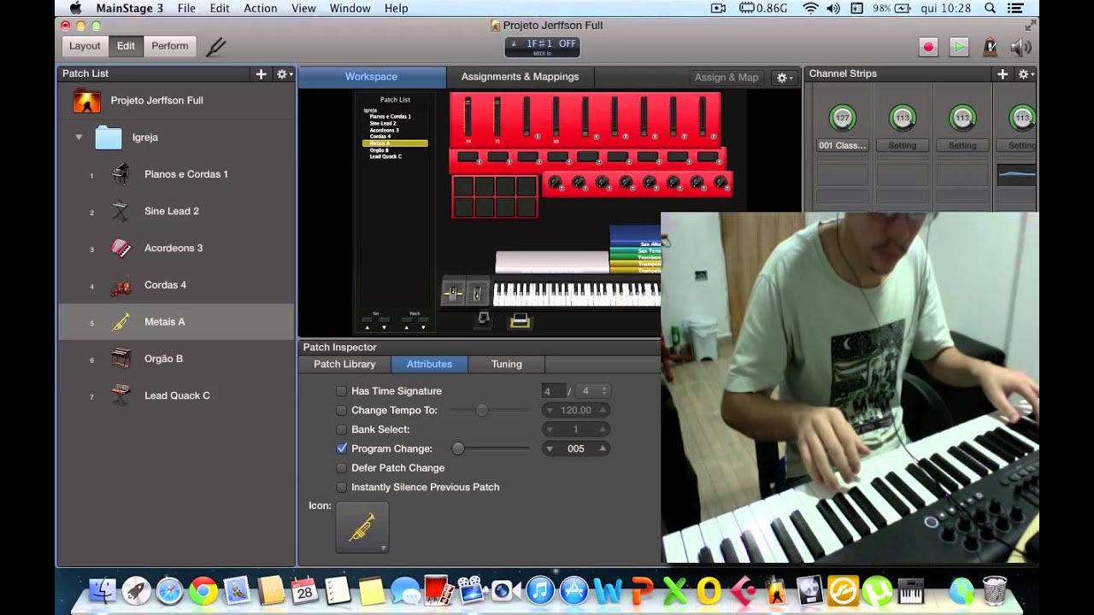Open the Window menu in the menu bar

[x=350, y=9]
